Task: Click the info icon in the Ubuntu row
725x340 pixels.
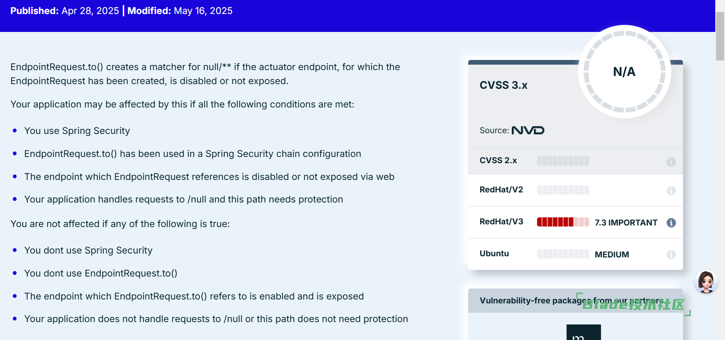Action: [x=671, y=254]
